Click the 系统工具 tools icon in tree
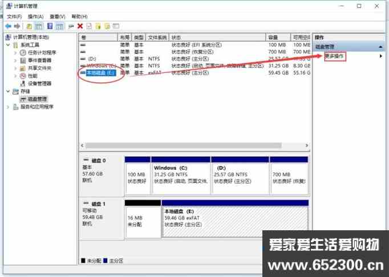Image resolution: width=389 pixels, height=277 pixels. (x=15, y=45)
